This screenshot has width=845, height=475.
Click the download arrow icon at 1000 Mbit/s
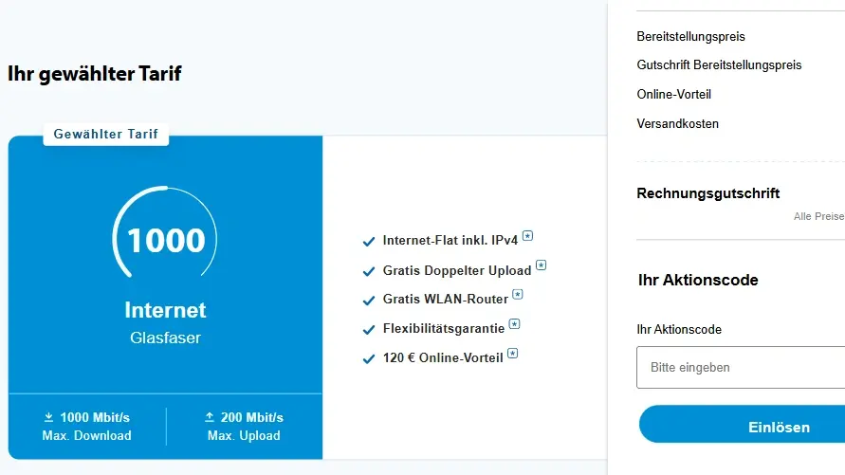(x=48, y=417)
